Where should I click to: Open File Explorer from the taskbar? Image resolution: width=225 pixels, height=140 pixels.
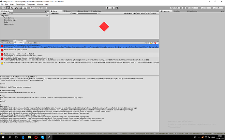tap(29, 137)
